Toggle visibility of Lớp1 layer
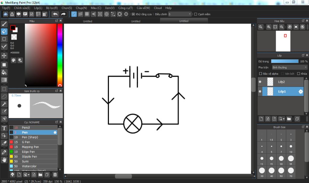The image size is (309, 183). (260, 91)
